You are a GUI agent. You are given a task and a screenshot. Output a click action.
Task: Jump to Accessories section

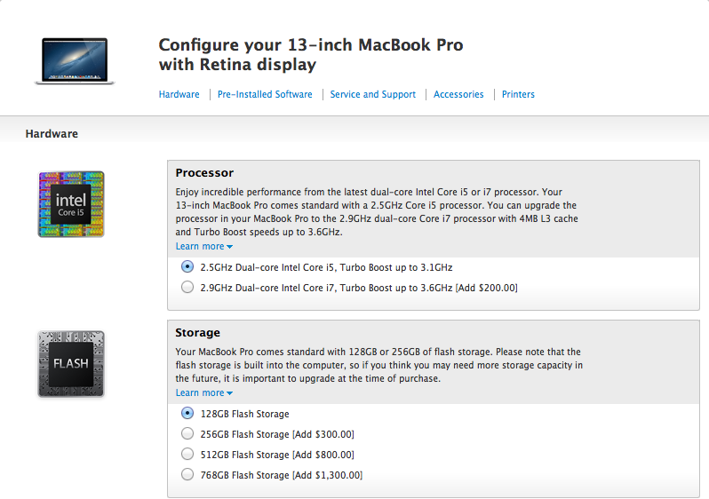click(x=458, y=94)
